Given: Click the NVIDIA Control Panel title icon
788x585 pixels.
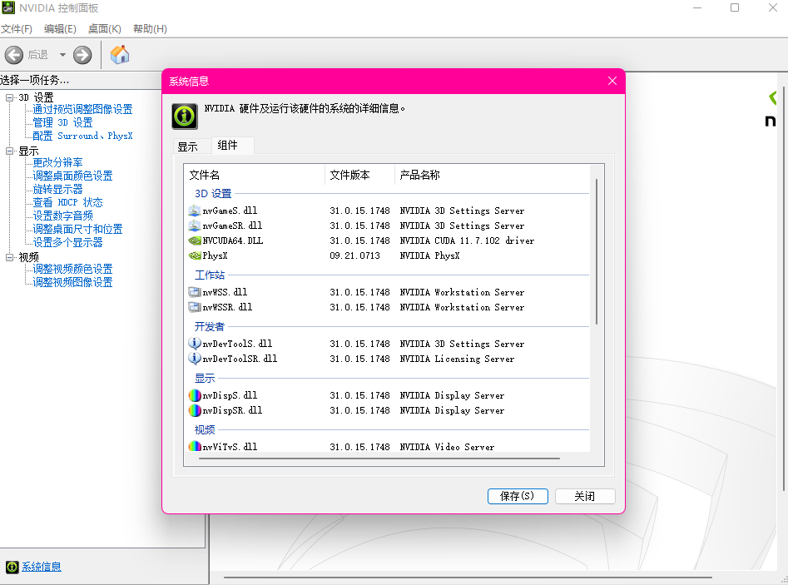Looking at the screenshot, I should coord(8,7).
